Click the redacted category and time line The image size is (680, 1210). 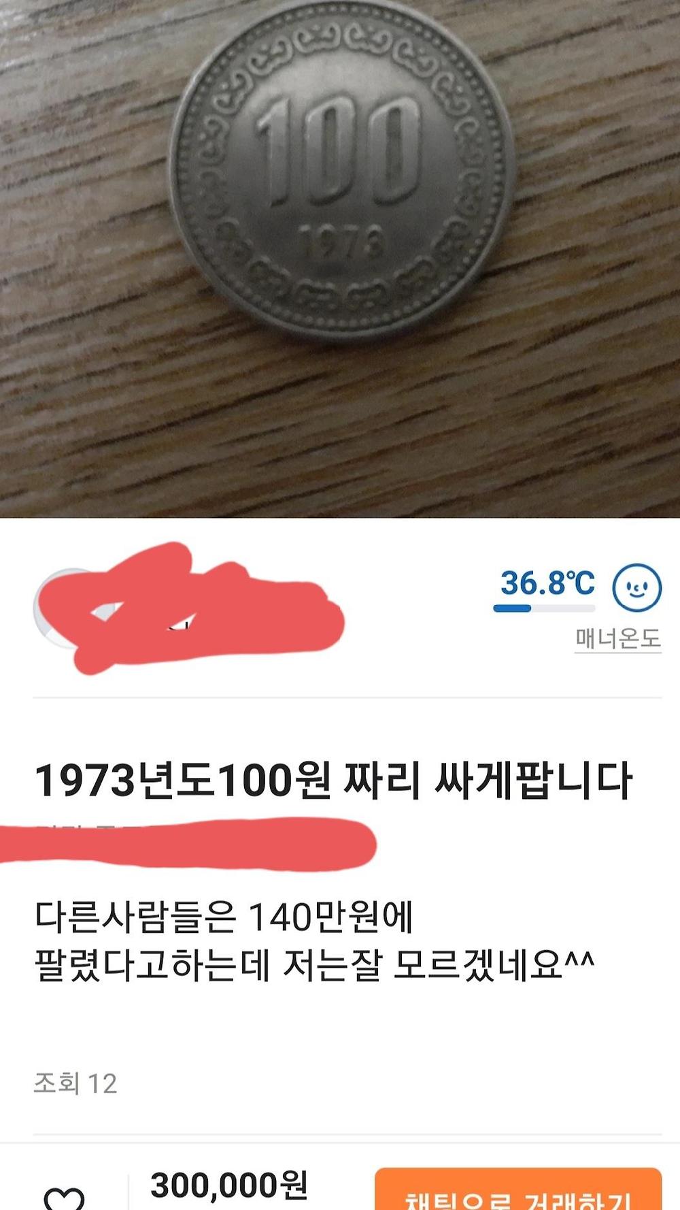point(187,843)
